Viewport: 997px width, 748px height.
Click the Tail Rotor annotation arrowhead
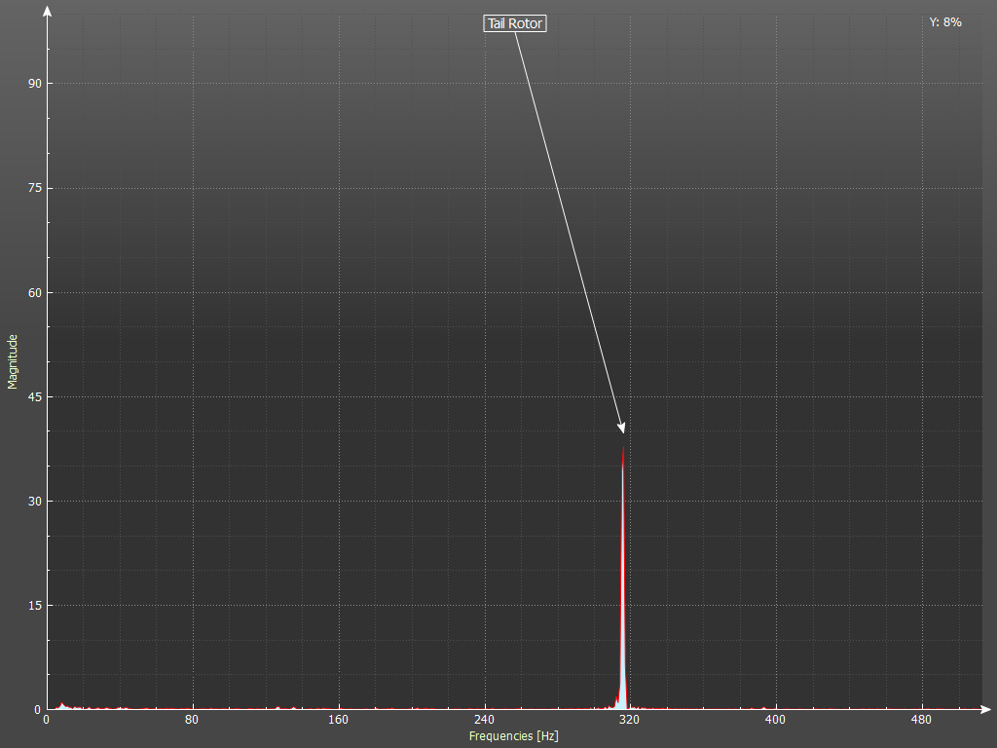point(621,429)
